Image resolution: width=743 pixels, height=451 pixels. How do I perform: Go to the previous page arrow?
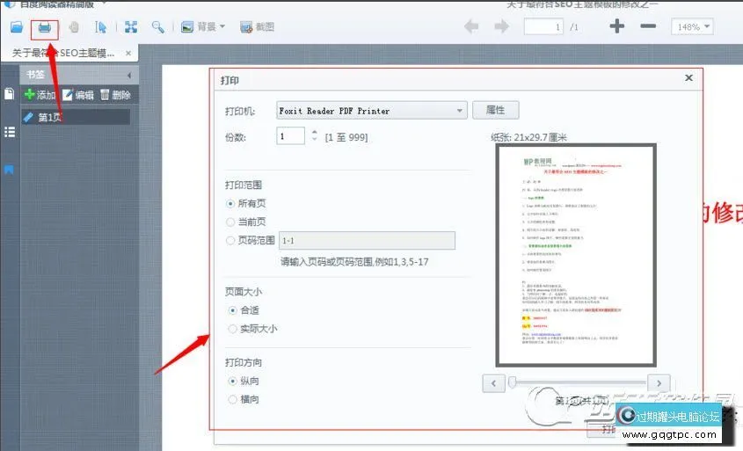471,26
